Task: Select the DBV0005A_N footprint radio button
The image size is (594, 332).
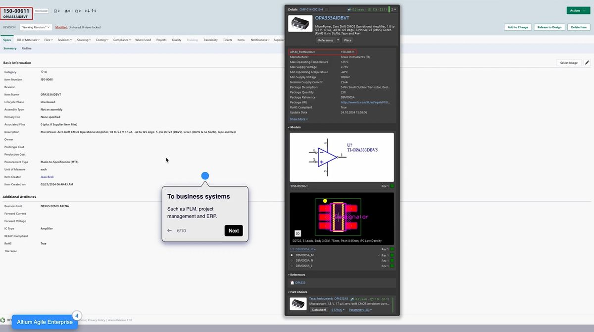Action: pos(292,260)
